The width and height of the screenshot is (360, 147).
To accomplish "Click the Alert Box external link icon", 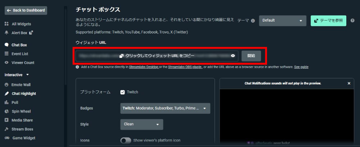I will click(31, 33).
